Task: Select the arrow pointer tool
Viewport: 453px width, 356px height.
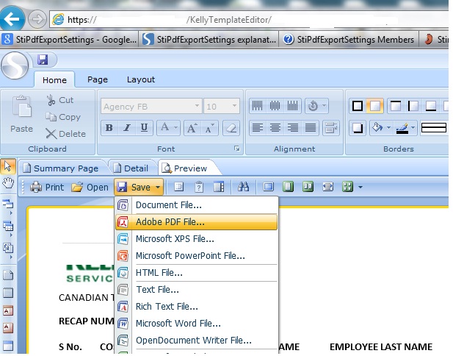Action: pyautogui.click(x=8, y=166)
